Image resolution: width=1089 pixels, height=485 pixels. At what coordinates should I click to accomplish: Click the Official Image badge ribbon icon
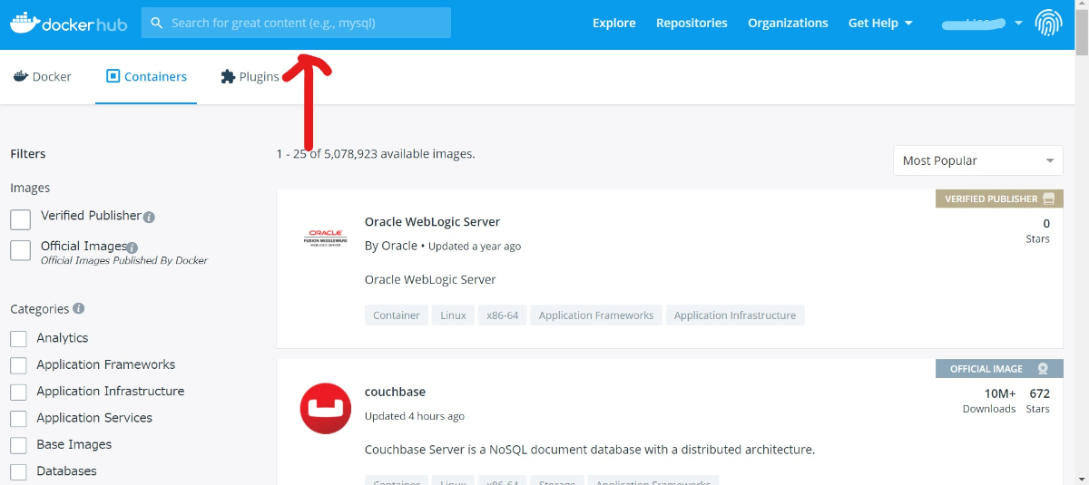1043,369
